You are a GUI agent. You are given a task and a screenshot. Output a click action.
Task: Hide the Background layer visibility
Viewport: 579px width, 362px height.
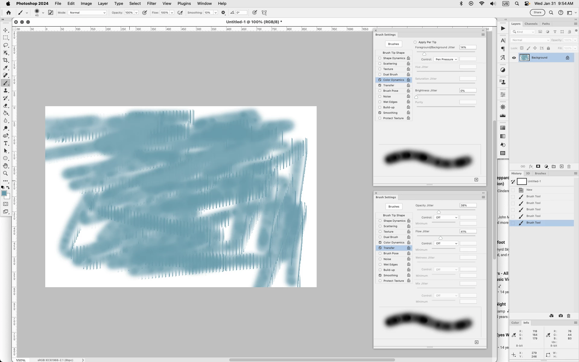514,58
